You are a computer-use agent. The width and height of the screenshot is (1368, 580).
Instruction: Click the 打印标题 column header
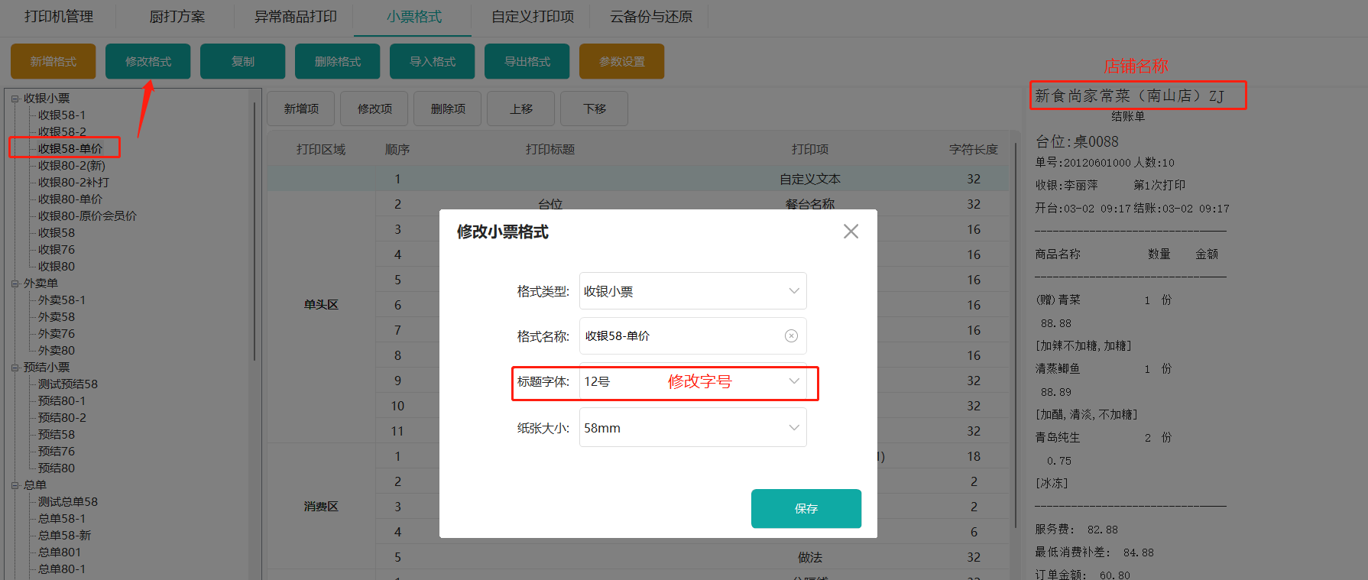pos(550,150)
